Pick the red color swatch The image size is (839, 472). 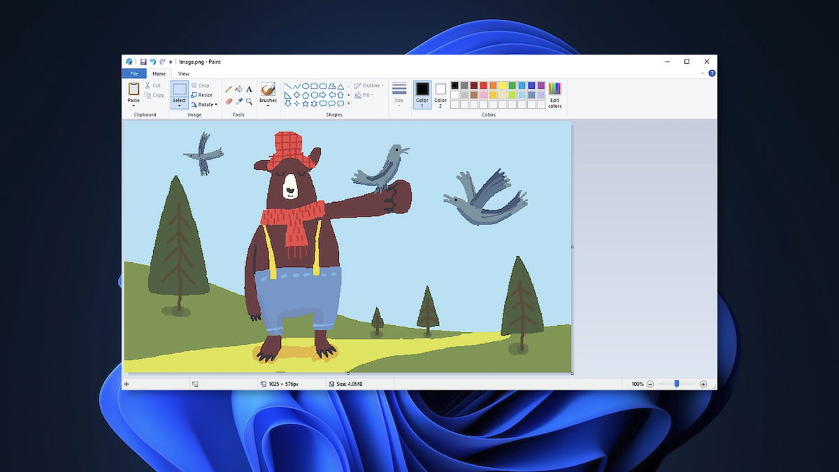pos(484,85)
